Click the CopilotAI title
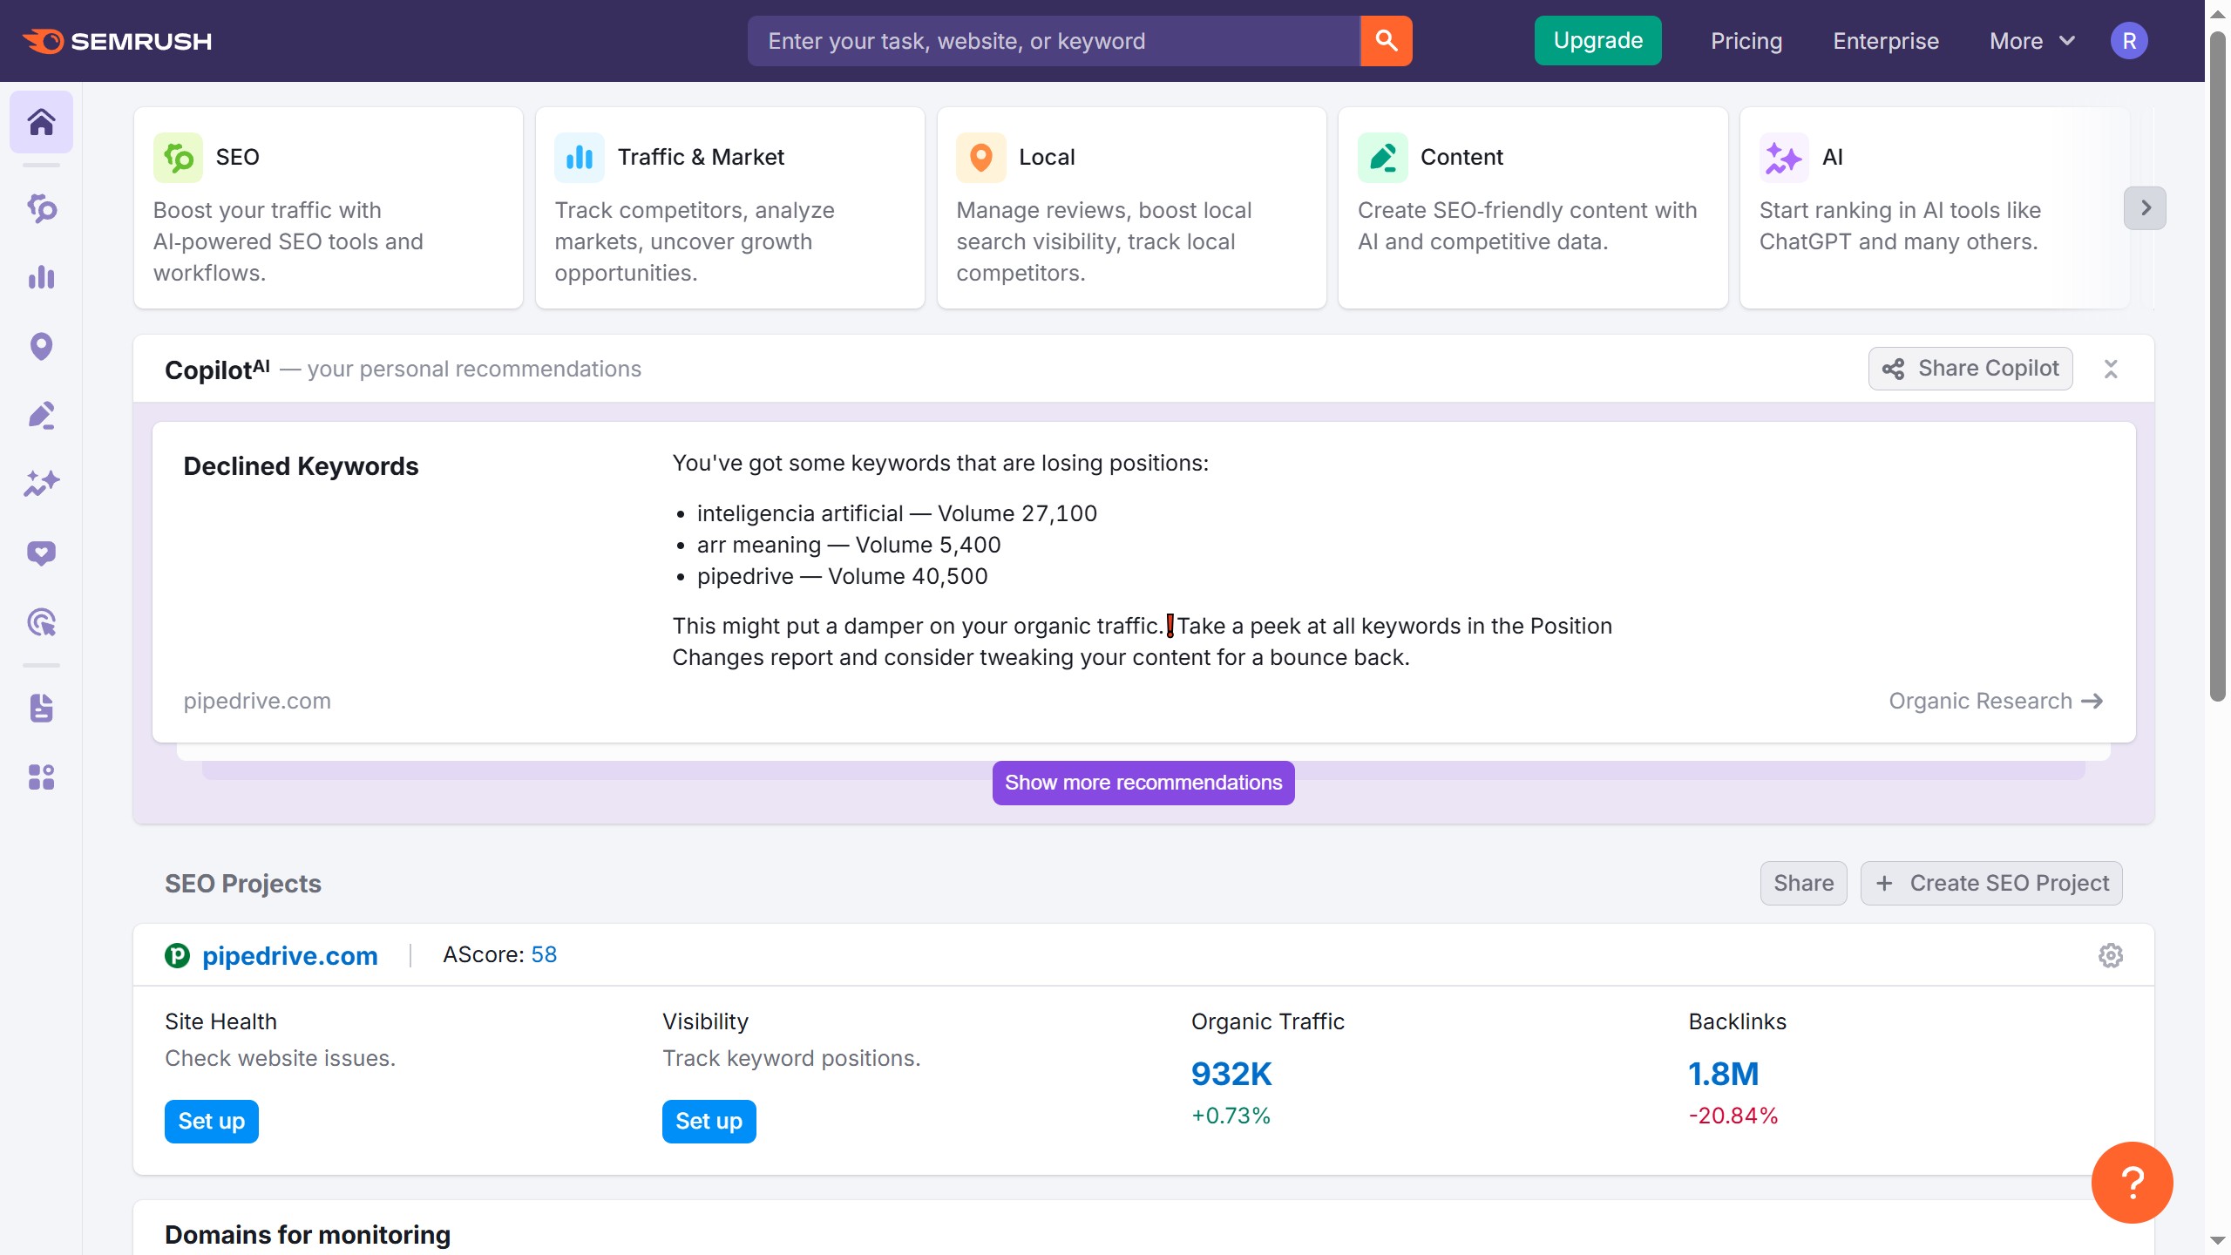Viewport: 2231px width, 1255px height. coord(217,370)
